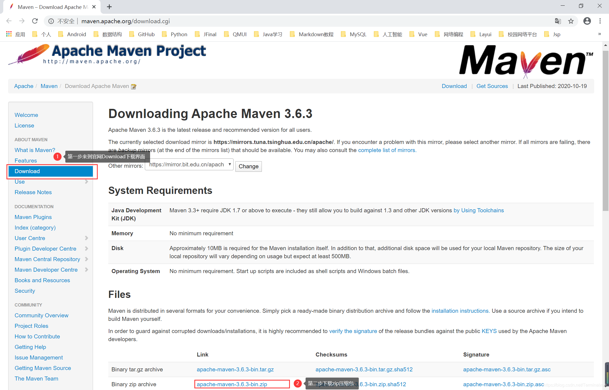609x390 pixels.
Task: Open the Android bookmark folder
Action: pos(72,34)
